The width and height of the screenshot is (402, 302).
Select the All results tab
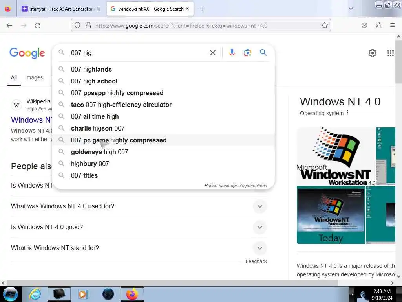14,77
